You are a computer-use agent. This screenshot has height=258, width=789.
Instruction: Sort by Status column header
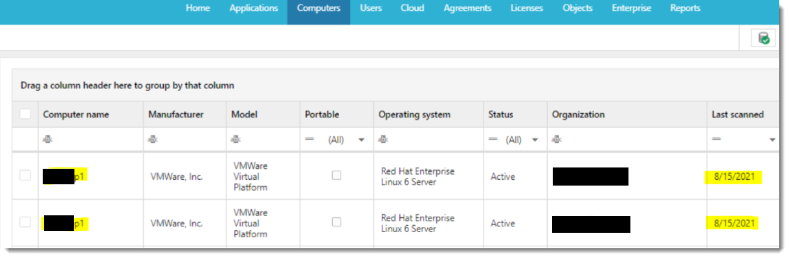click(515, 114)
